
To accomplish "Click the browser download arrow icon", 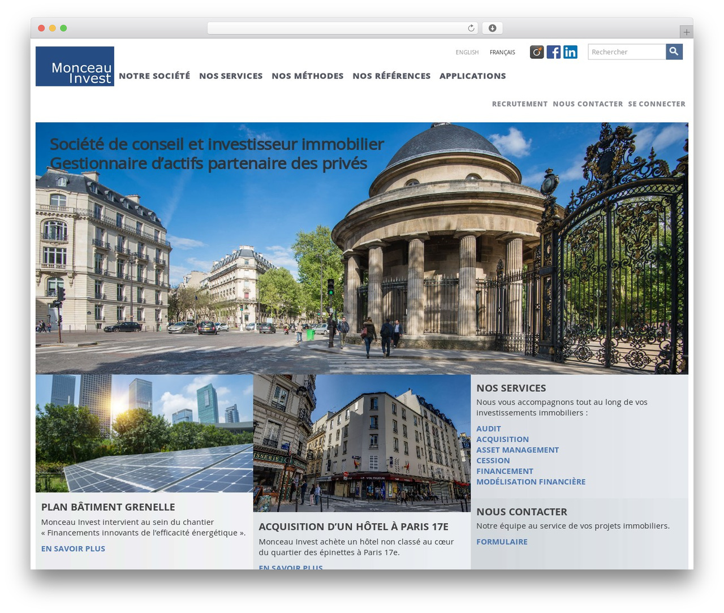I will [x=492, y=28].
